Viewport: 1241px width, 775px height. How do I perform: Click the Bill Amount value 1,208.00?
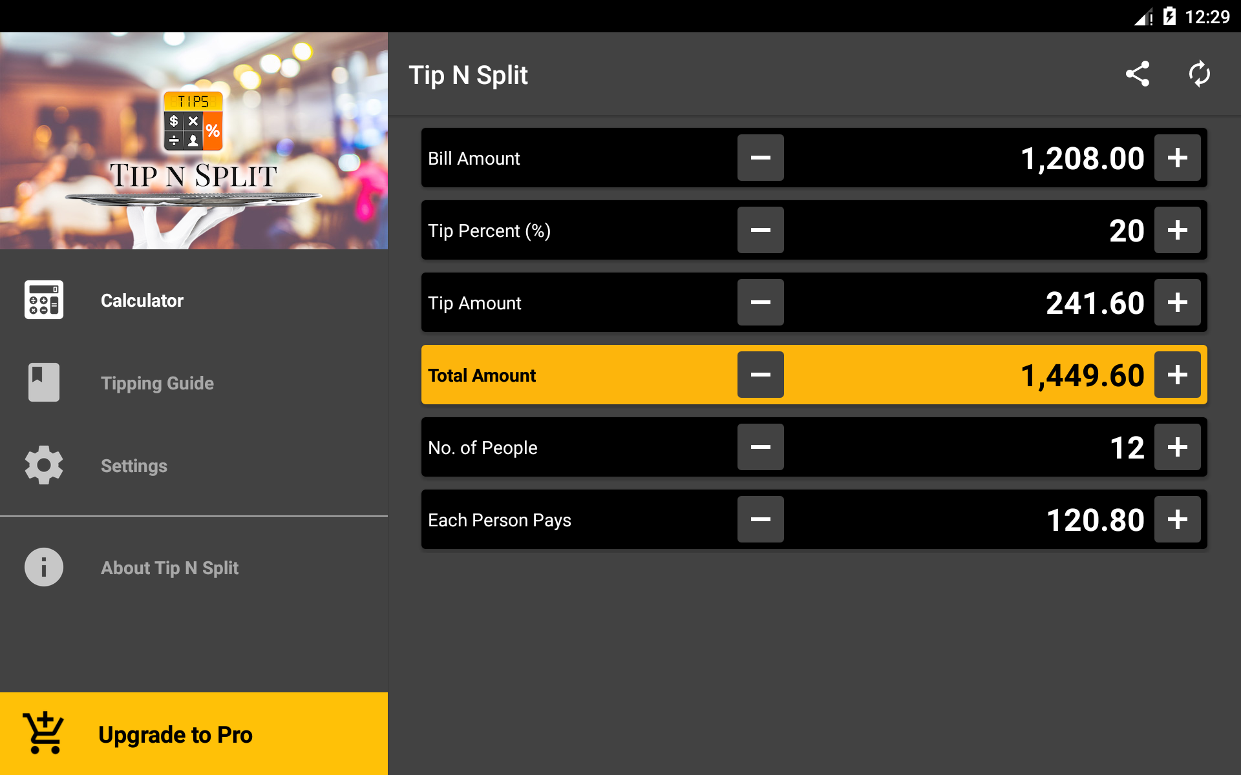(x=1083, y=158)
